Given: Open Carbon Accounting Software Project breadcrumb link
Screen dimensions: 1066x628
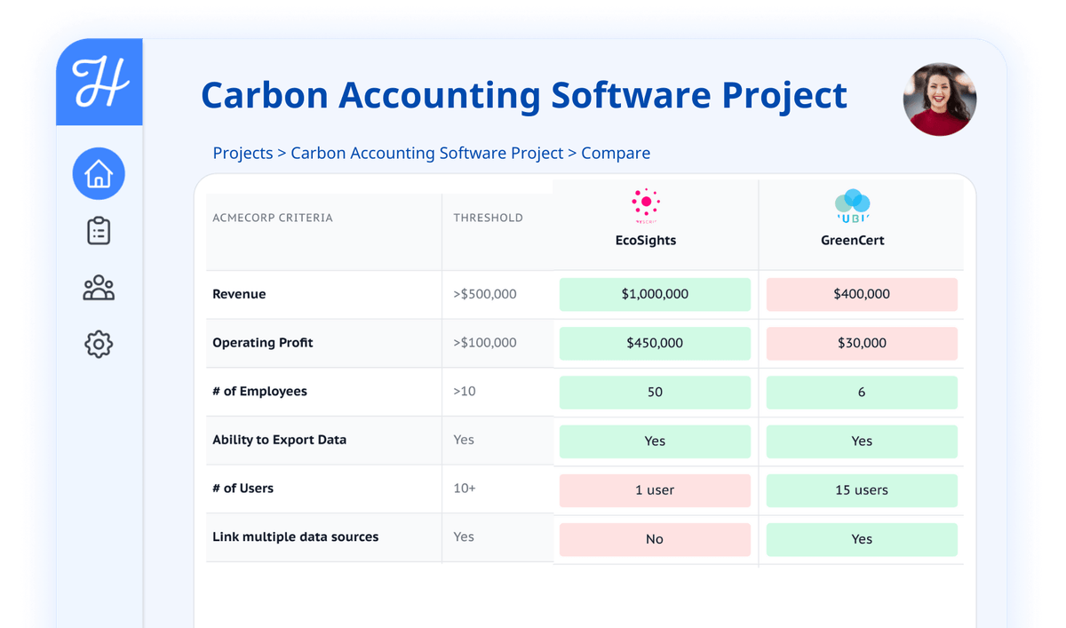Looking at the screenshot, I should click(426, 153).
